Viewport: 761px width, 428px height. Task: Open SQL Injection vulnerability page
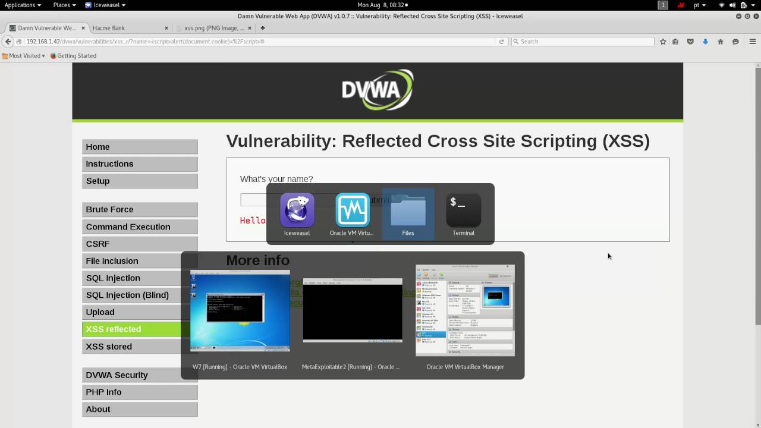[x=140, y=278]
